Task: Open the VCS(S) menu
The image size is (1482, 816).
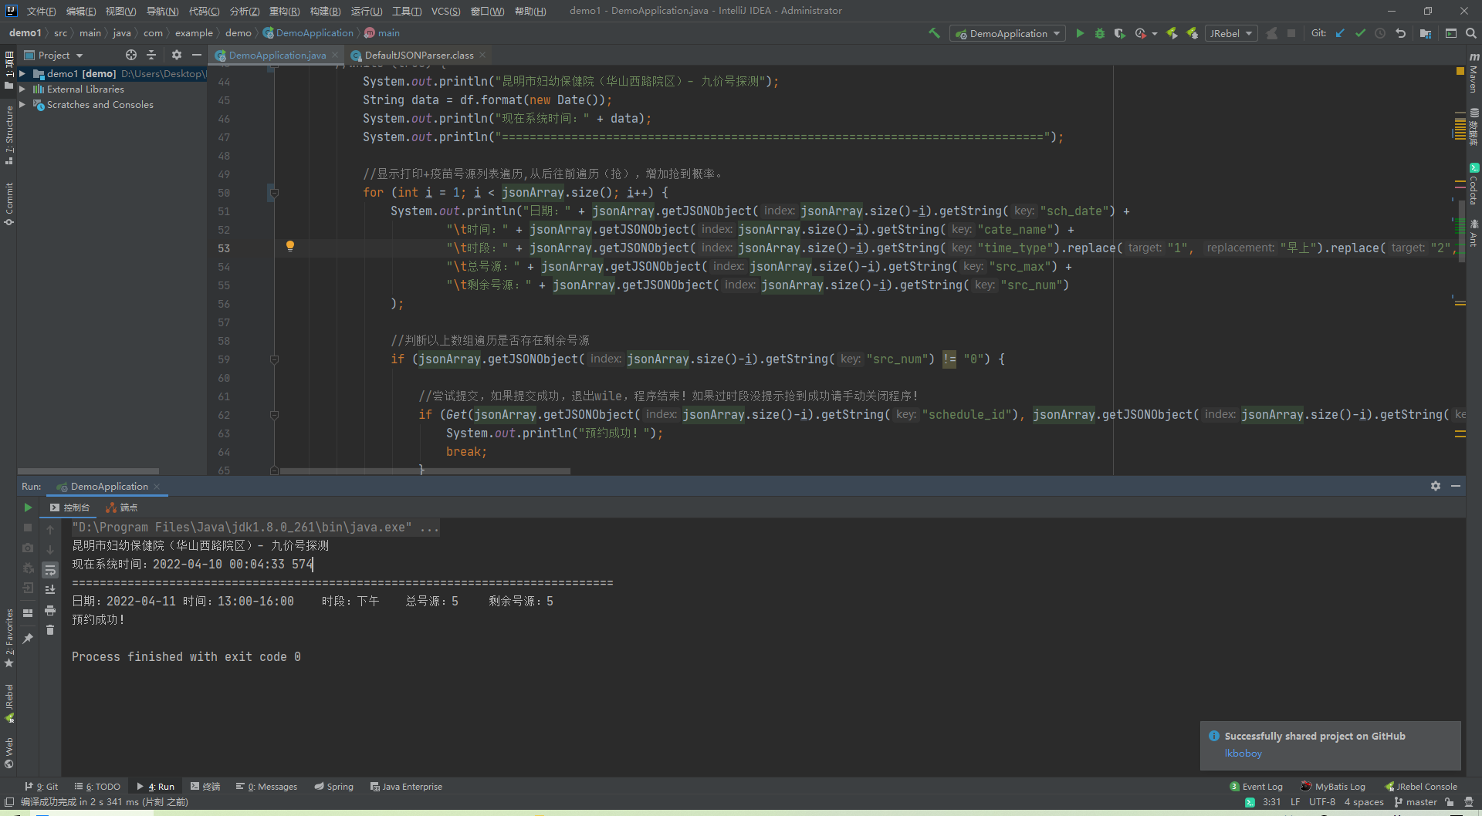Action: point(445,11)
